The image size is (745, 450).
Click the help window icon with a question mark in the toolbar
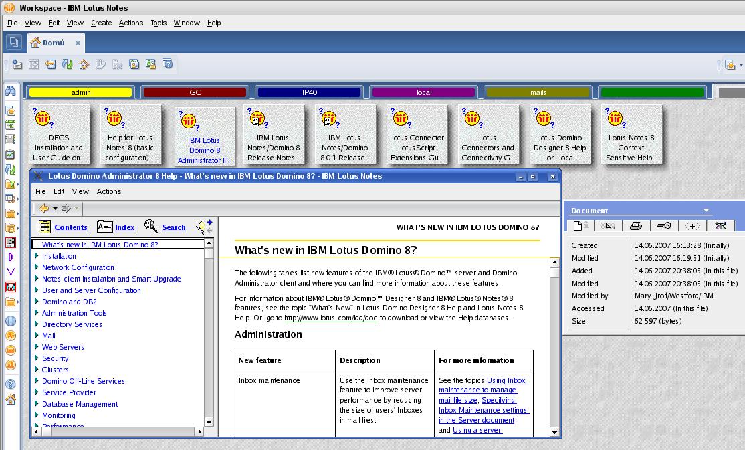point(168,64)
